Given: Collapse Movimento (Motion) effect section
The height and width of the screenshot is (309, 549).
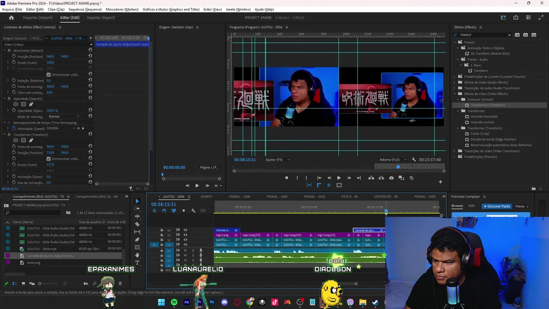Looking at the screenshot, I should (4, 50).
